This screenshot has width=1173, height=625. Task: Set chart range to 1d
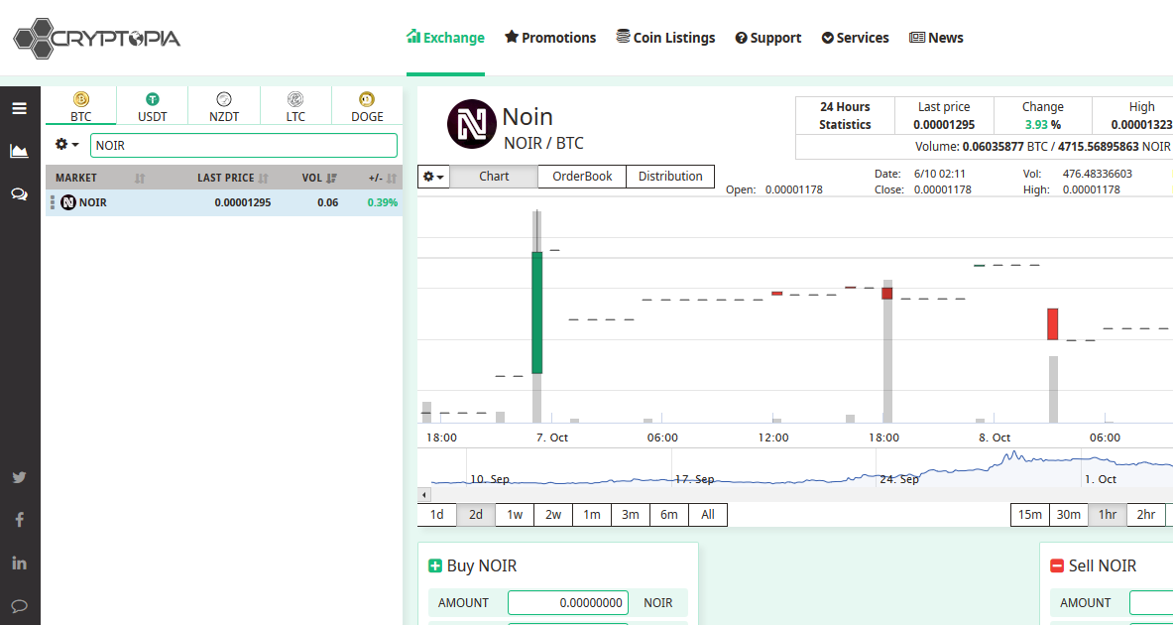(437, 514)
